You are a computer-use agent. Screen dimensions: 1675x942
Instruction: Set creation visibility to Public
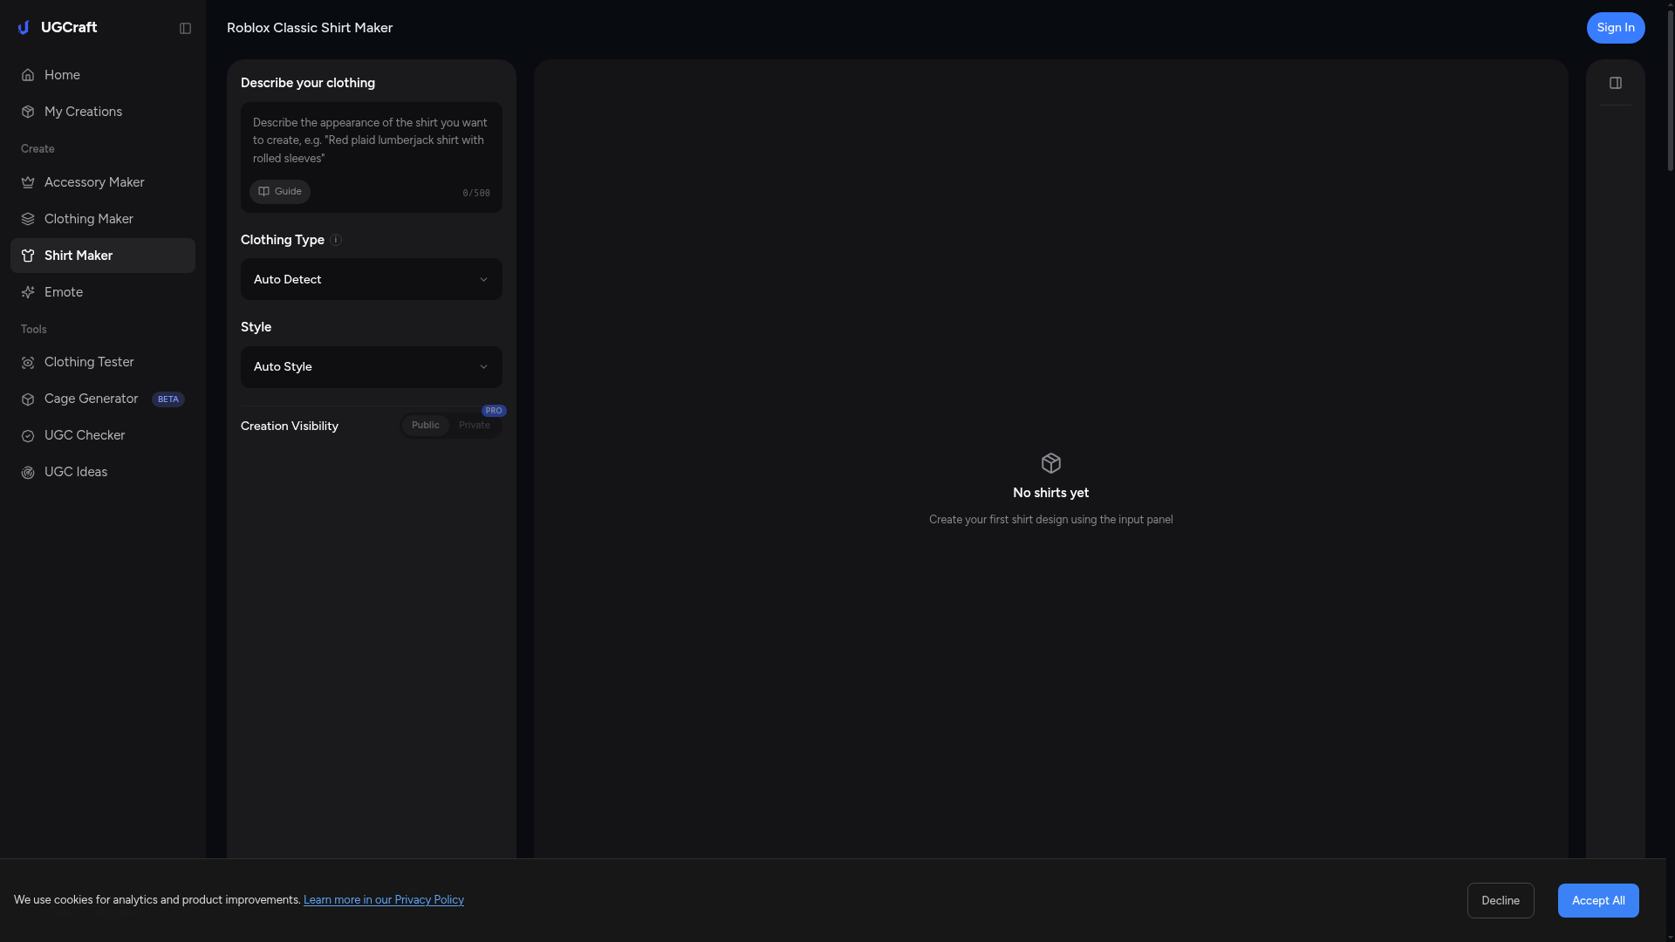(426, 426)
